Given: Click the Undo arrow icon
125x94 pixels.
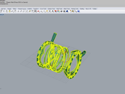Looking at the screenshot, I should click(x=12, y=11).
